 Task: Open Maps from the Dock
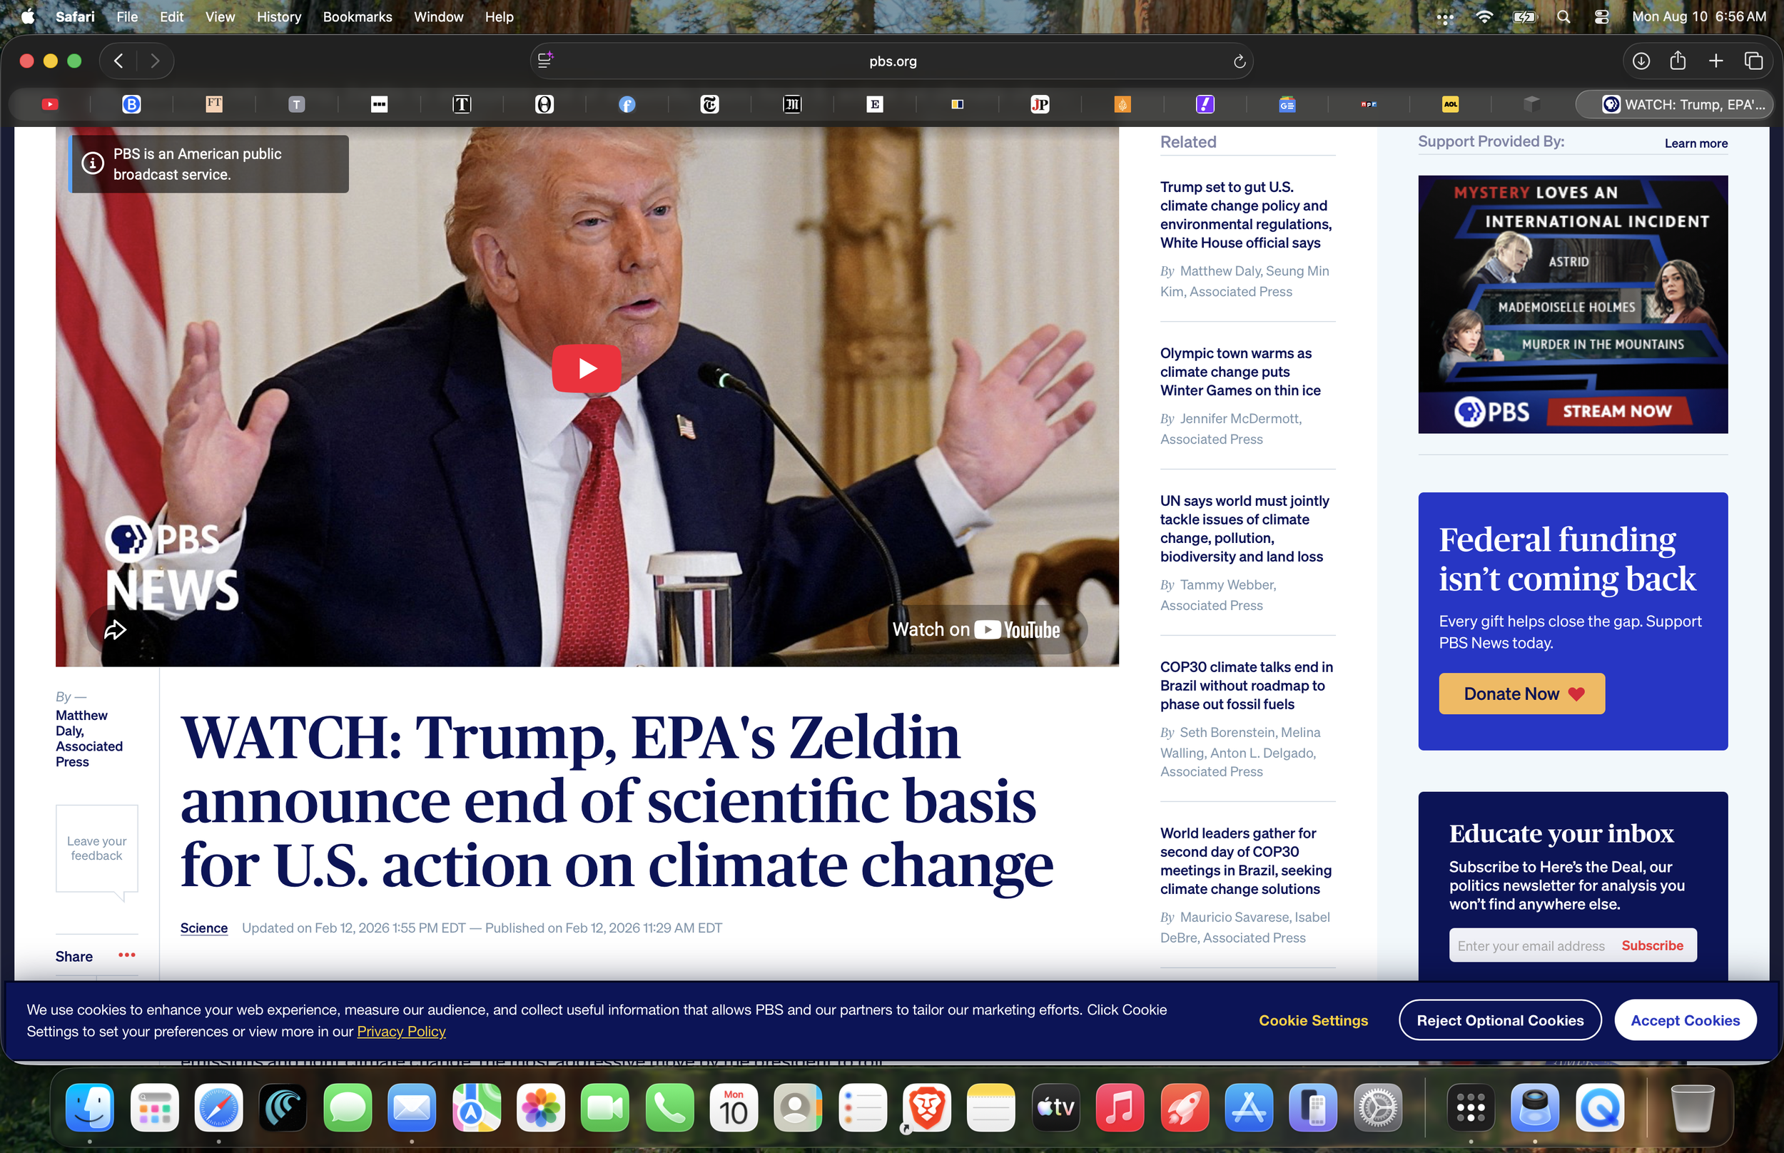(x=476, y=1107)
